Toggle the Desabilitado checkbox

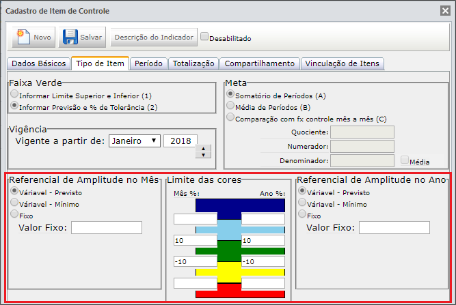coord(204,37)
